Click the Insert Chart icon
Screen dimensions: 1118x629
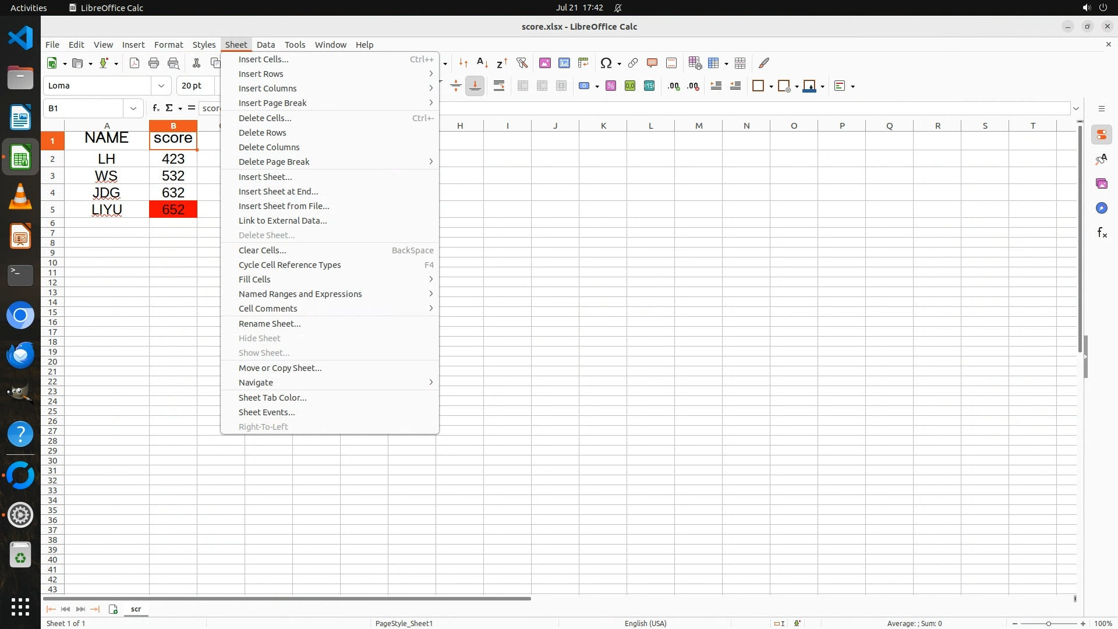click(564, 63)
